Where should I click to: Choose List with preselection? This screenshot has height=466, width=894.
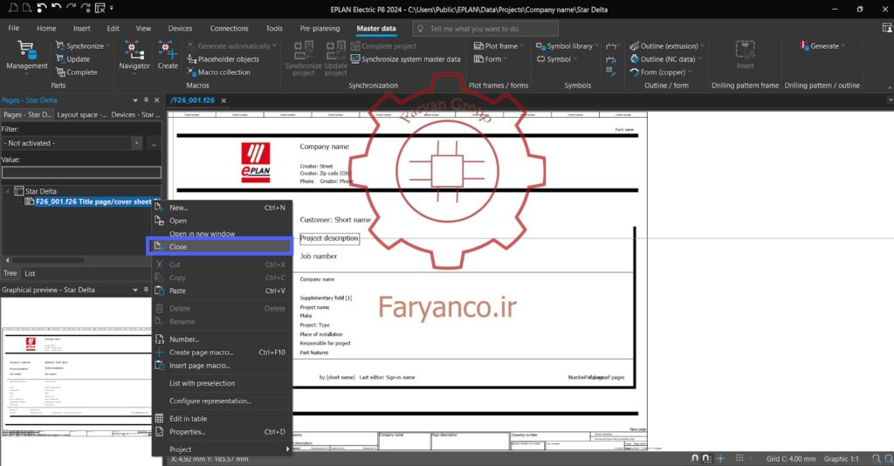click(x=222, y=383)
